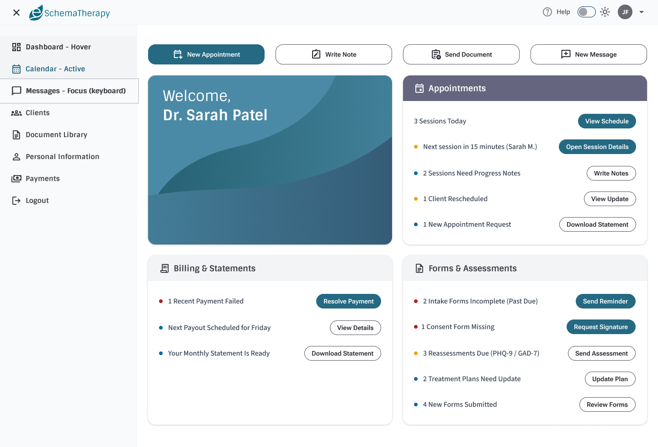This screenshot has height=447, width=658.
Task: Click the Request Signature button
Action: click(601, 327)
